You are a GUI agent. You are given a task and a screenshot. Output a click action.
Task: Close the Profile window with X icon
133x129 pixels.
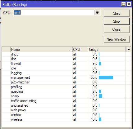click(129, 4)
